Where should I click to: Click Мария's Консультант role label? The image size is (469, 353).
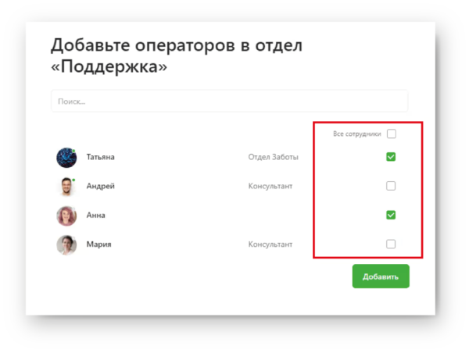click(x=270, y=244)
